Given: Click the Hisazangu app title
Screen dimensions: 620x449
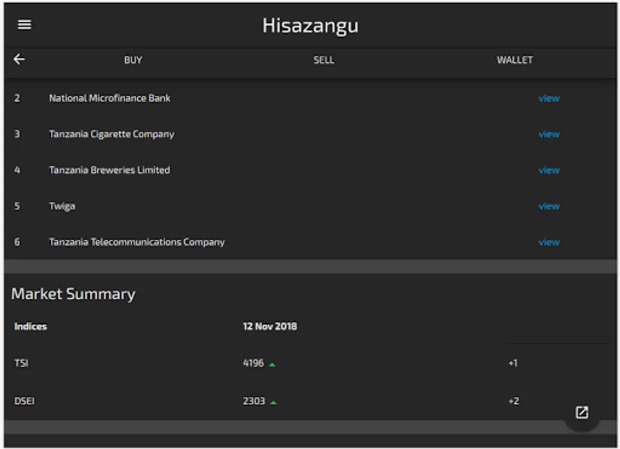Looking at the screenshot, I should point(310,25).
